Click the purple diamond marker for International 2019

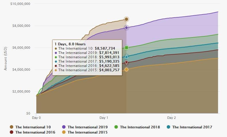tap(126, 28)
